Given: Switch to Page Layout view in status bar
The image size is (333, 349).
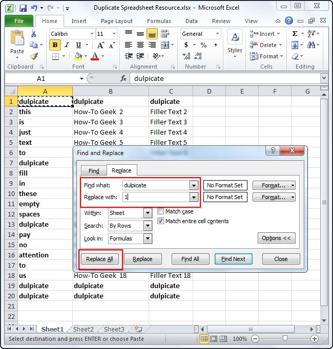Looking at the screenshot, I should [x=214, y=339].
